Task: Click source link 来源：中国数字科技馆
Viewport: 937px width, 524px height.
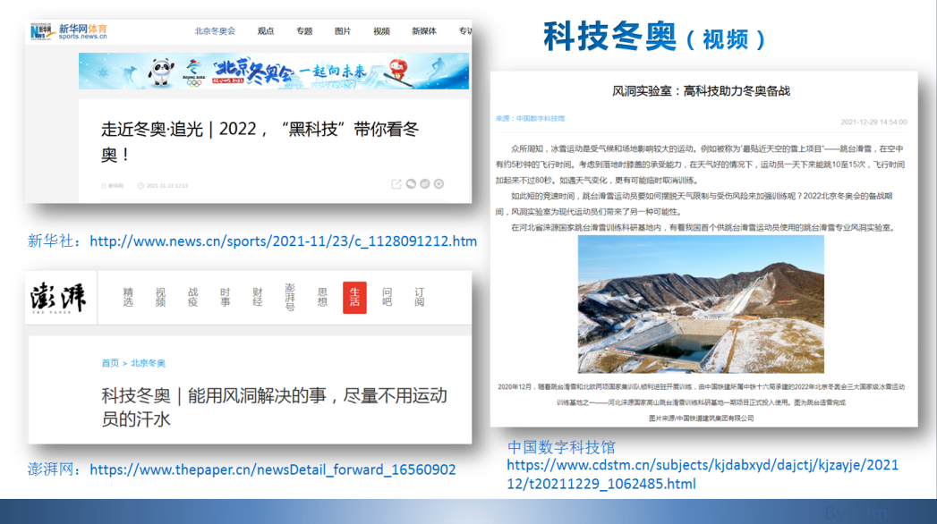Action: point(530,119)
